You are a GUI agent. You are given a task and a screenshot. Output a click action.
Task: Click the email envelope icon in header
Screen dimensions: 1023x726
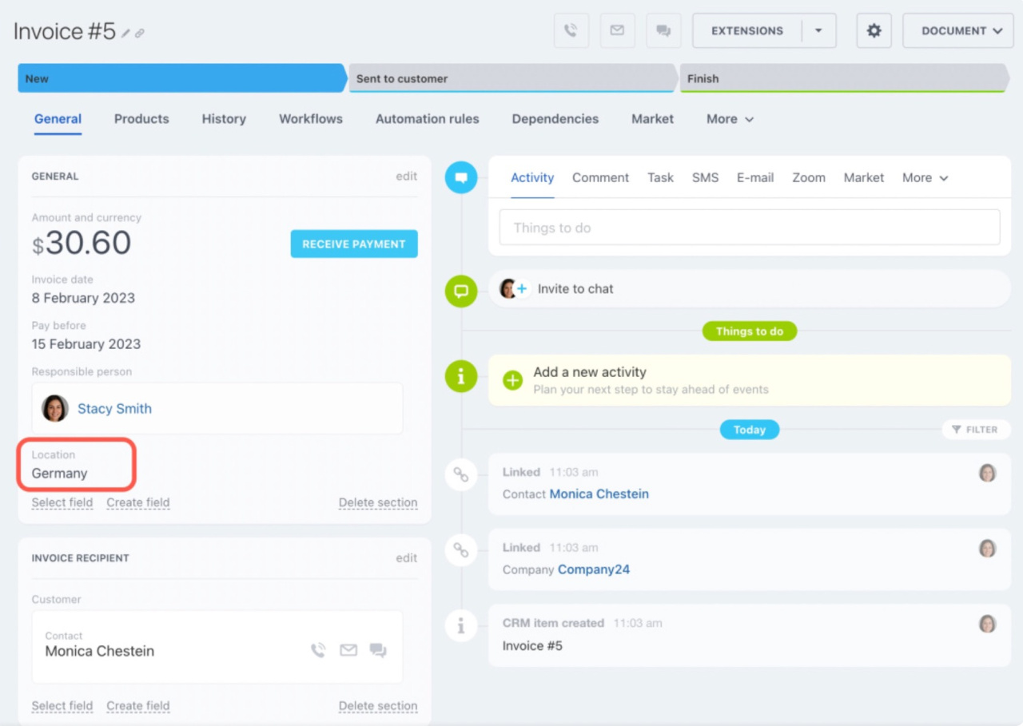pos(617,31)
